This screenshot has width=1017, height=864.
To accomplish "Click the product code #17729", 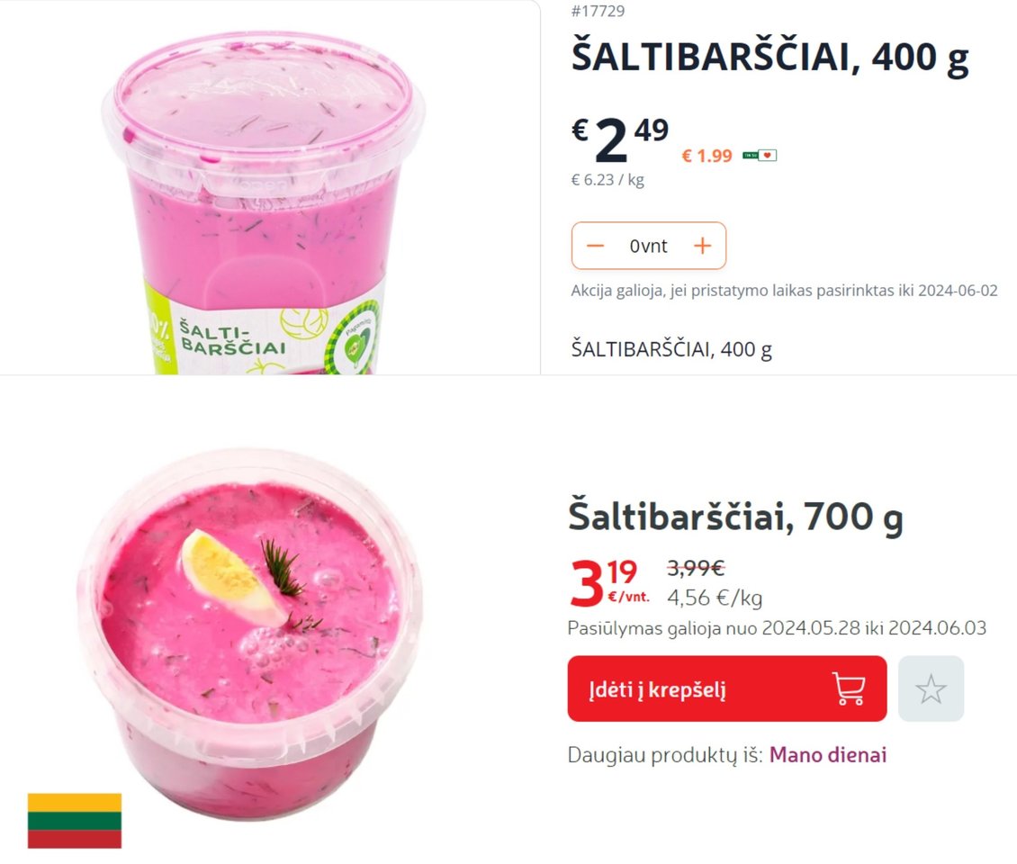I will point(598,11).
